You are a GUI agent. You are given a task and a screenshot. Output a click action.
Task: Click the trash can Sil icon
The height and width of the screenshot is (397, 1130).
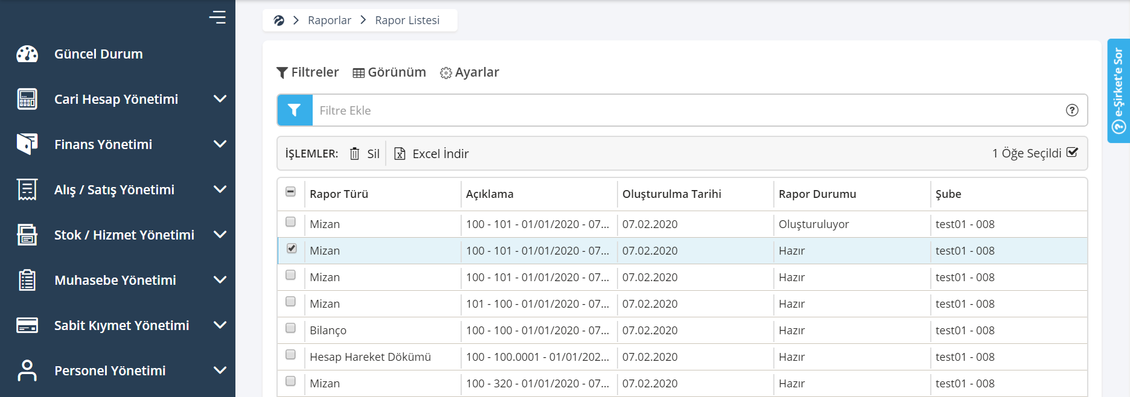pyautogui.click(x=355, y=154)
